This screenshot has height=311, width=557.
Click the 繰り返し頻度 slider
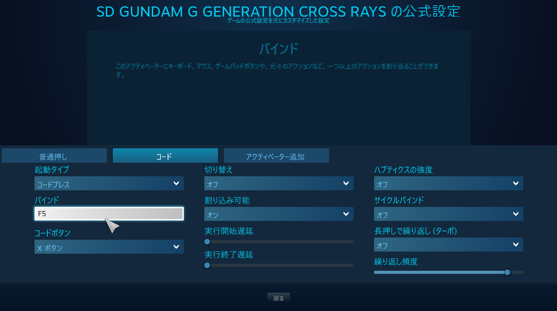[448, 272]
